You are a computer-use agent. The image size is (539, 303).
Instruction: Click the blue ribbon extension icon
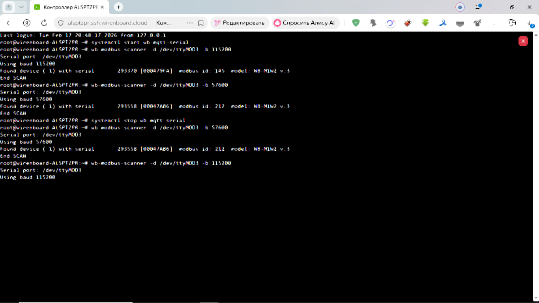click(x=443, y=23)
